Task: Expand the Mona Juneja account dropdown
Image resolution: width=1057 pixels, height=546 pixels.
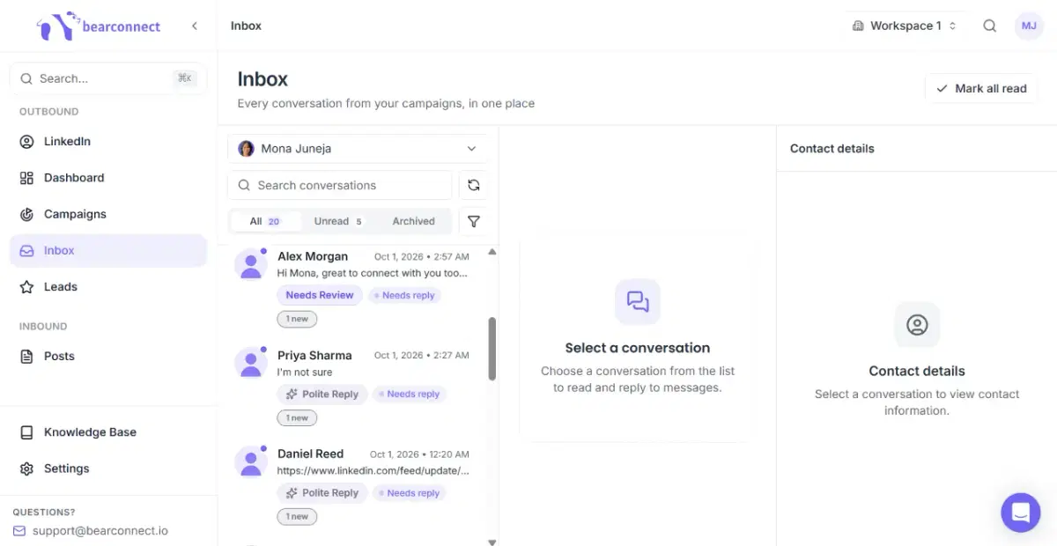Action: [358, 149]
